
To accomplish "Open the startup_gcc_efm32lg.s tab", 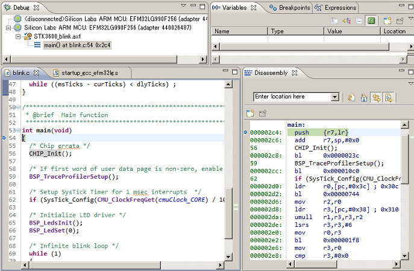I will [x=86, y=72].
